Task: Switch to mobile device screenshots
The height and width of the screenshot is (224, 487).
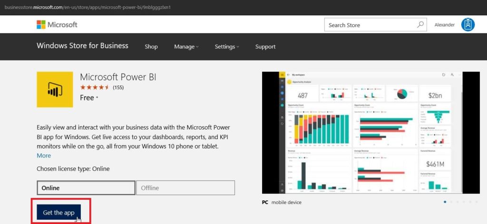Action: (x=286, y=202)
